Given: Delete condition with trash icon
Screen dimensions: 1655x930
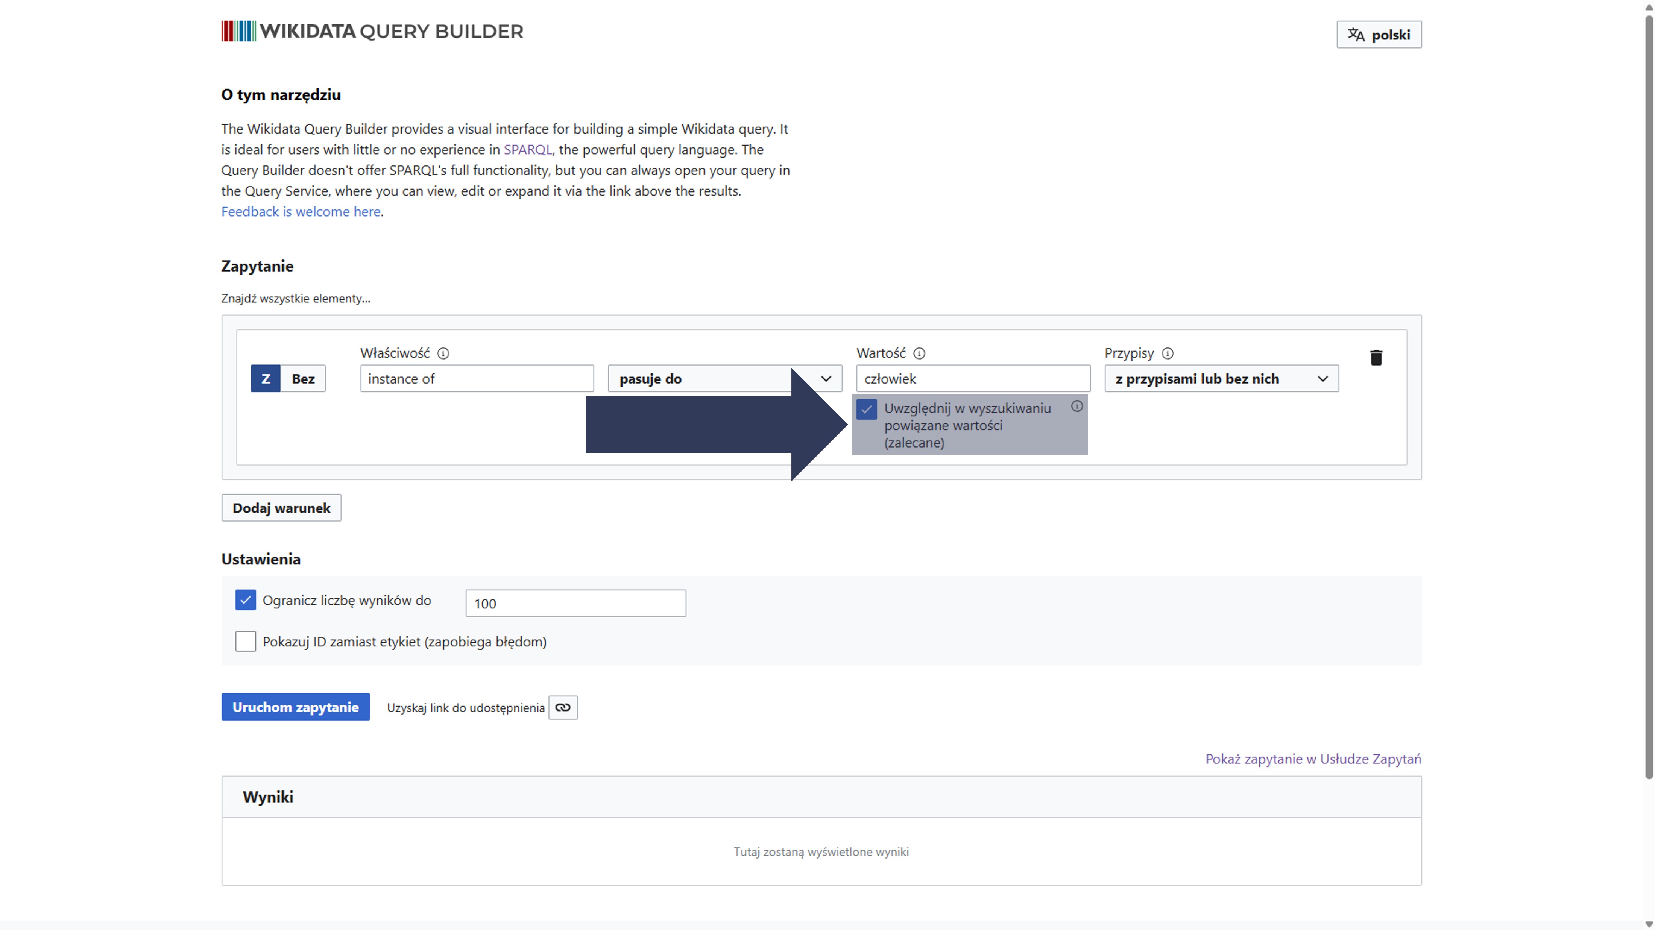Looking at the screenshot, I should 1376,358.
